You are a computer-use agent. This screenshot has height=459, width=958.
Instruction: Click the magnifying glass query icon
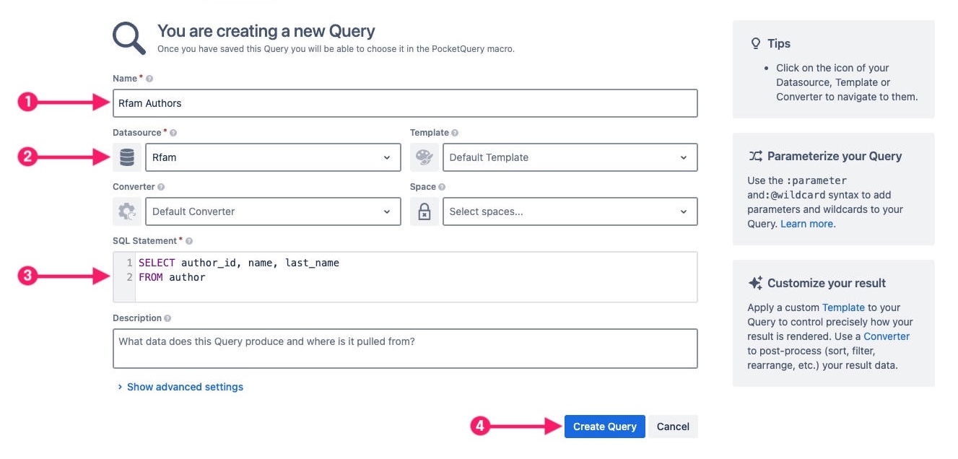click(128, 37)
